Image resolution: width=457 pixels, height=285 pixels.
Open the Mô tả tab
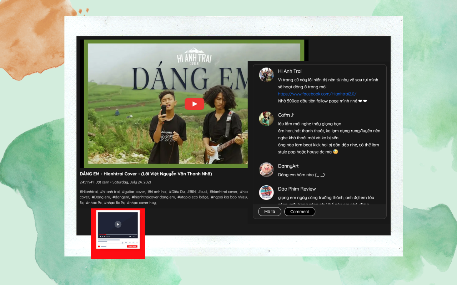270,212
